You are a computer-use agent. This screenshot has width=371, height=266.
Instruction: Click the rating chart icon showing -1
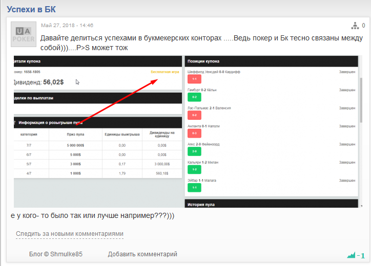point(351,255)
